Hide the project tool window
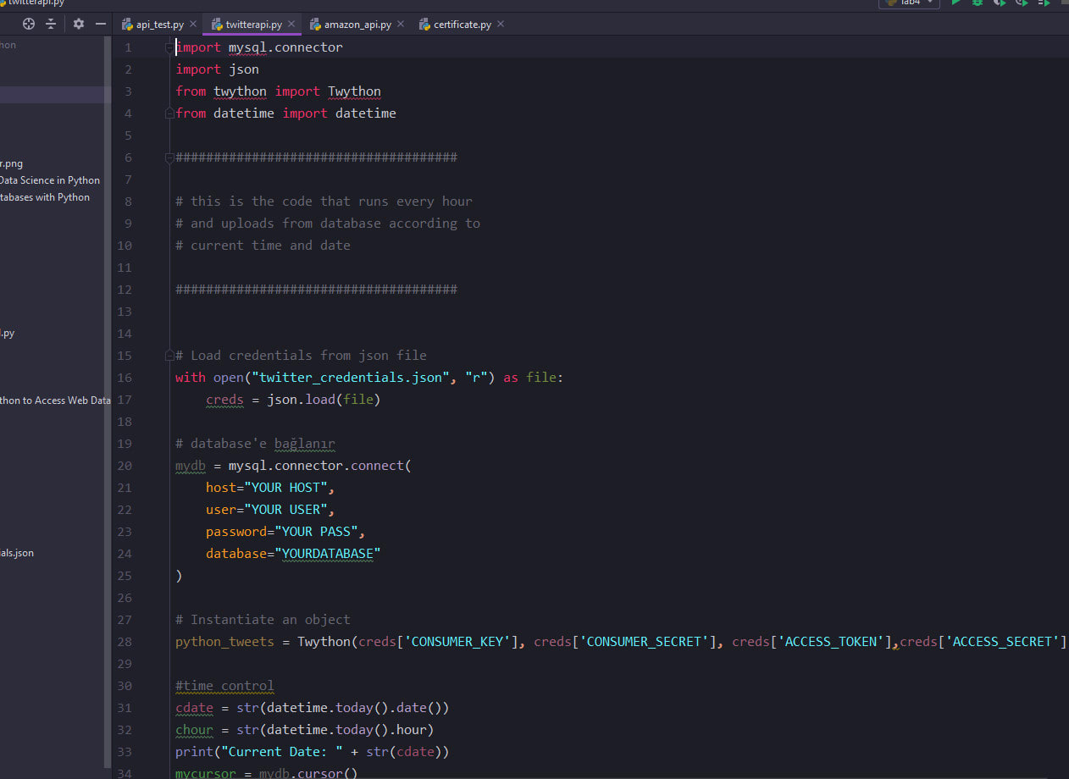The image size is (1069, 779). coord(101,24)
